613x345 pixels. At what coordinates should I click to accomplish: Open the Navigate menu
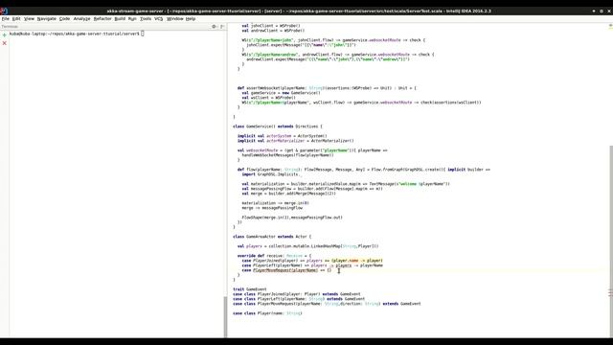pyautogui.click(x=47, y=19)
